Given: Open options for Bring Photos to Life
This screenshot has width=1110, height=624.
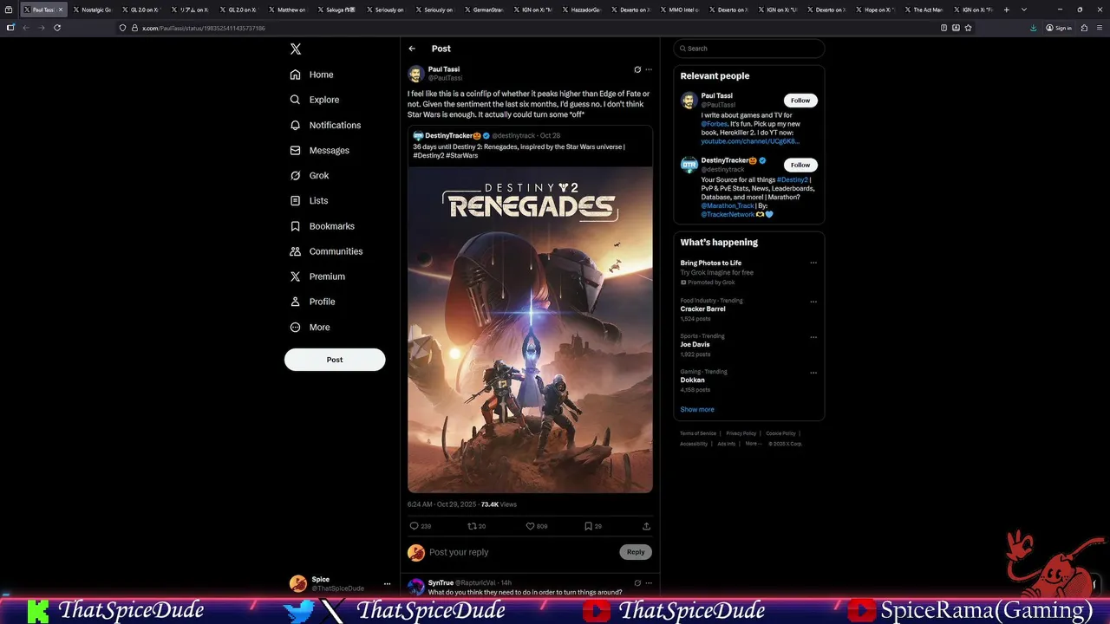Looking at the screenshot, I should click(813, 263).
